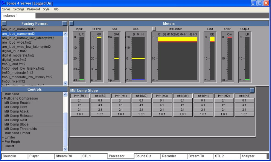The width and height of the screenshot is (271, 162).
Task: Select digital_nice.fmt2 format
Action: tap(14, 59)
